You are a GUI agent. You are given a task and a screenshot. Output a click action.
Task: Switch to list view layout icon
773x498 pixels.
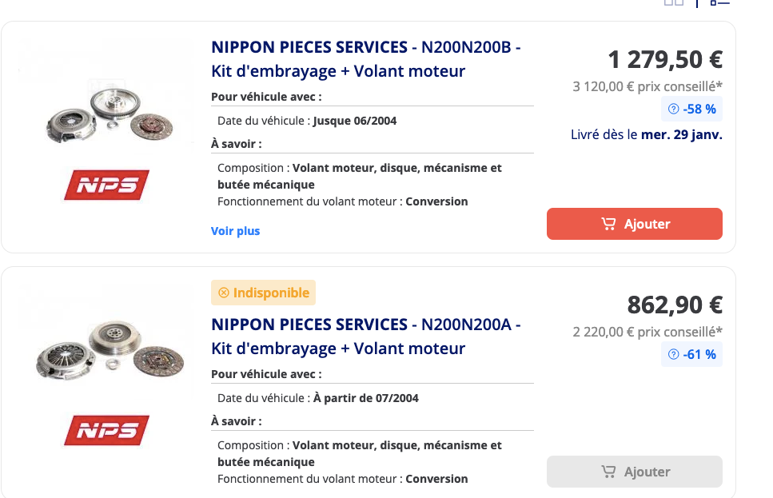tap(719, 2)
